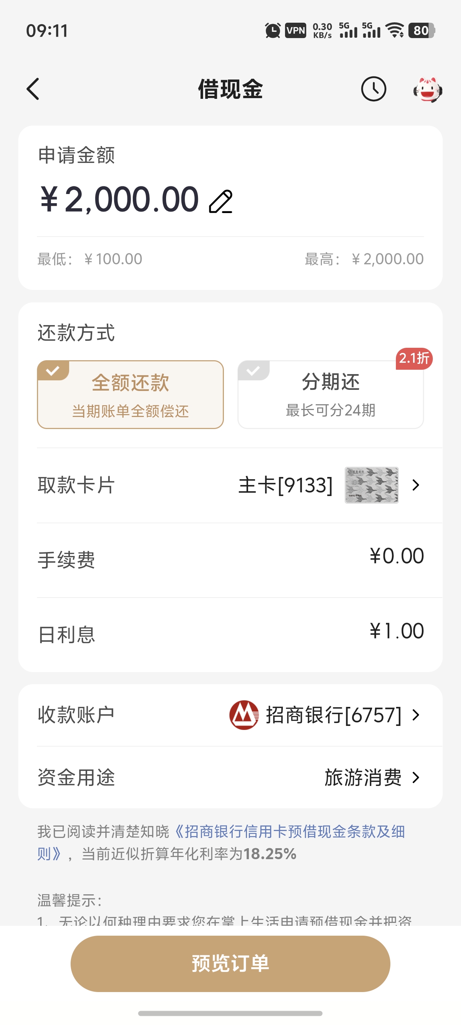Tap the 日利息 row
Image resolution: width=461 pixels, height=1025 pixels.
(x=230, y=635)
